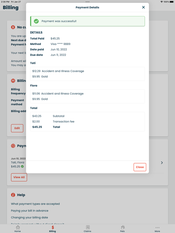Image resolution: width=175 pixels, height=233 pixels.
Task: Click the green paid checkmark beside $45.25
Action: pos(22,167)
